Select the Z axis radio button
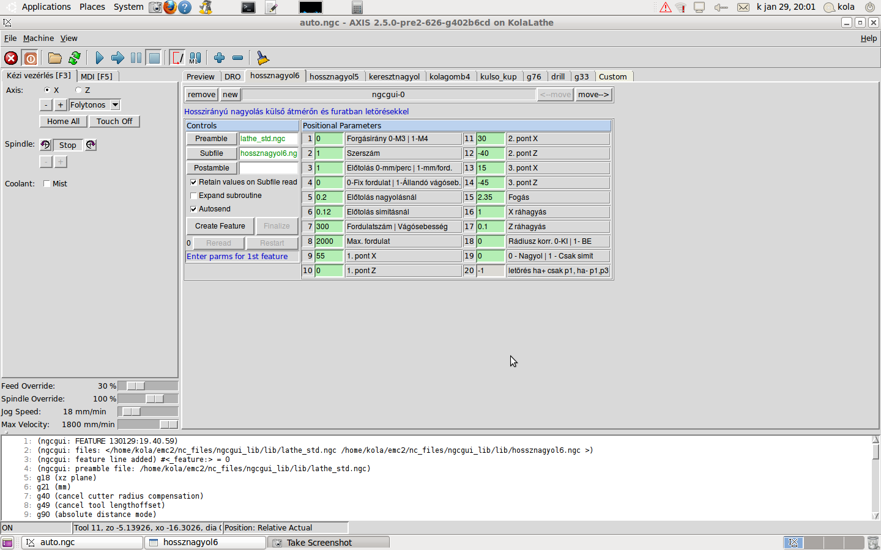 (x=78, y=90)
